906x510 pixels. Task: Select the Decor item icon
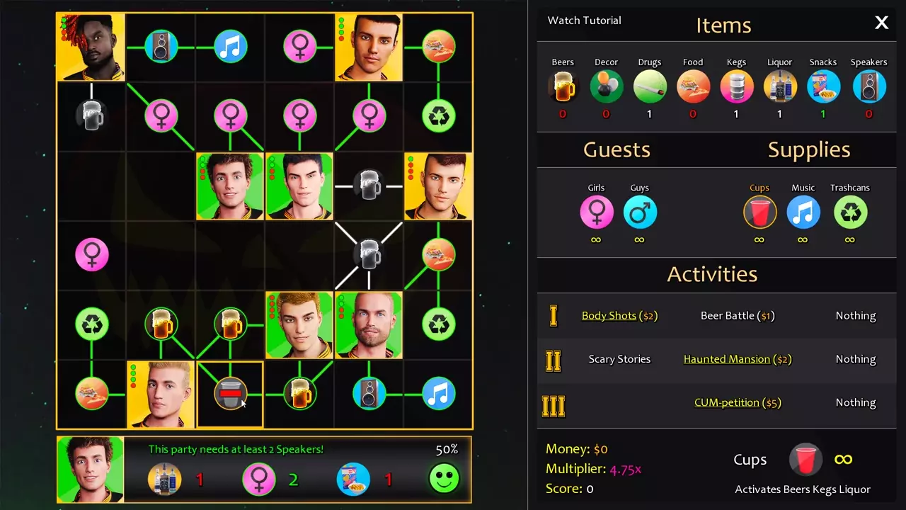(x=607, y=87)
